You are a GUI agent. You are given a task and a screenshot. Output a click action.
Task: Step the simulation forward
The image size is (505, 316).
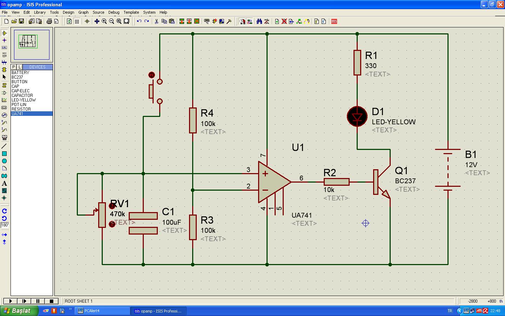pyautogui.click(x=24, y=301)
